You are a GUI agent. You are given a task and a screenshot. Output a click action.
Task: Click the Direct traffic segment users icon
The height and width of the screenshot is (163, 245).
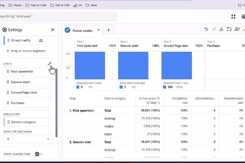[41, 40]
